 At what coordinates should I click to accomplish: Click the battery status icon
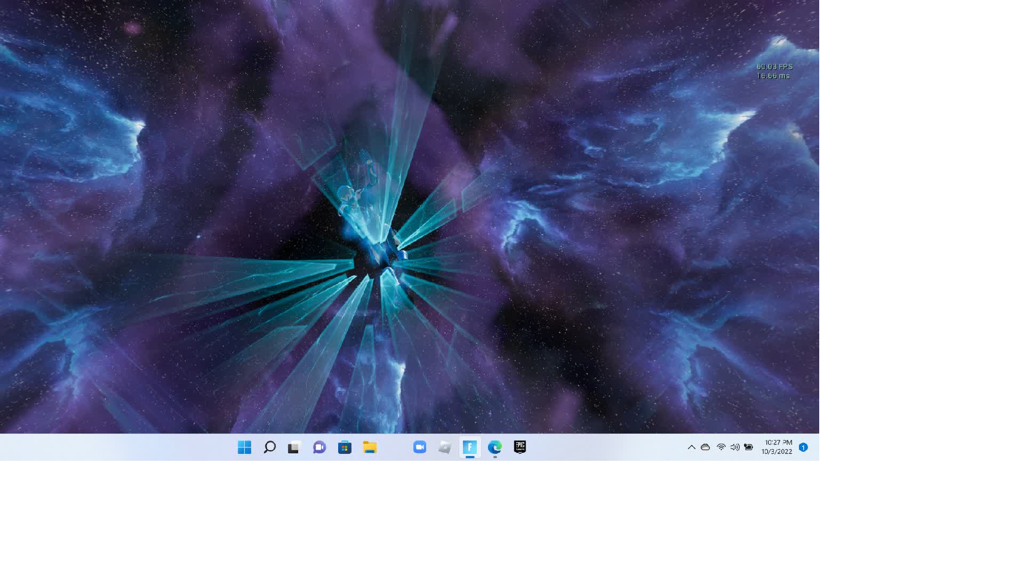click(749, 447)
